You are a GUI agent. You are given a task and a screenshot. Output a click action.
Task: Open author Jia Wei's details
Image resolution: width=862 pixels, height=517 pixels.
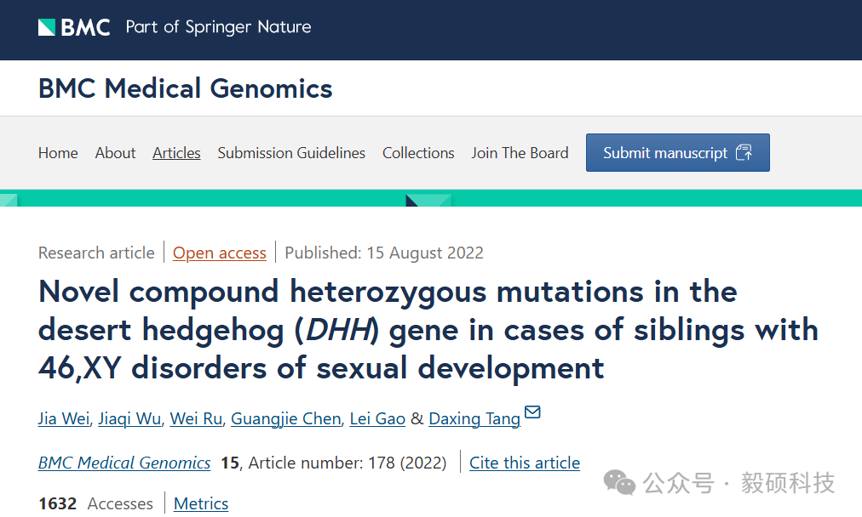[x=64, y=418]
